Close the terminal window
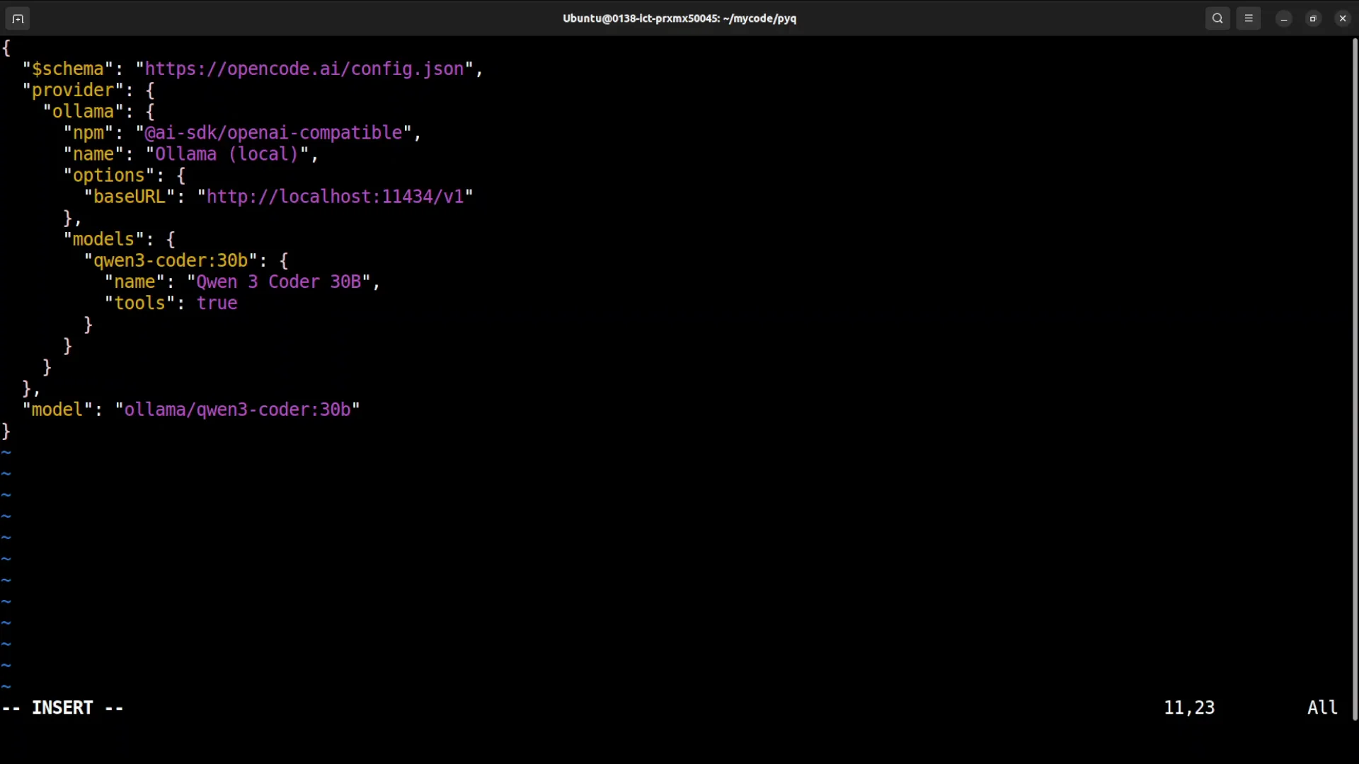The image size is (1359, 764). click(x=1343, y=19)
